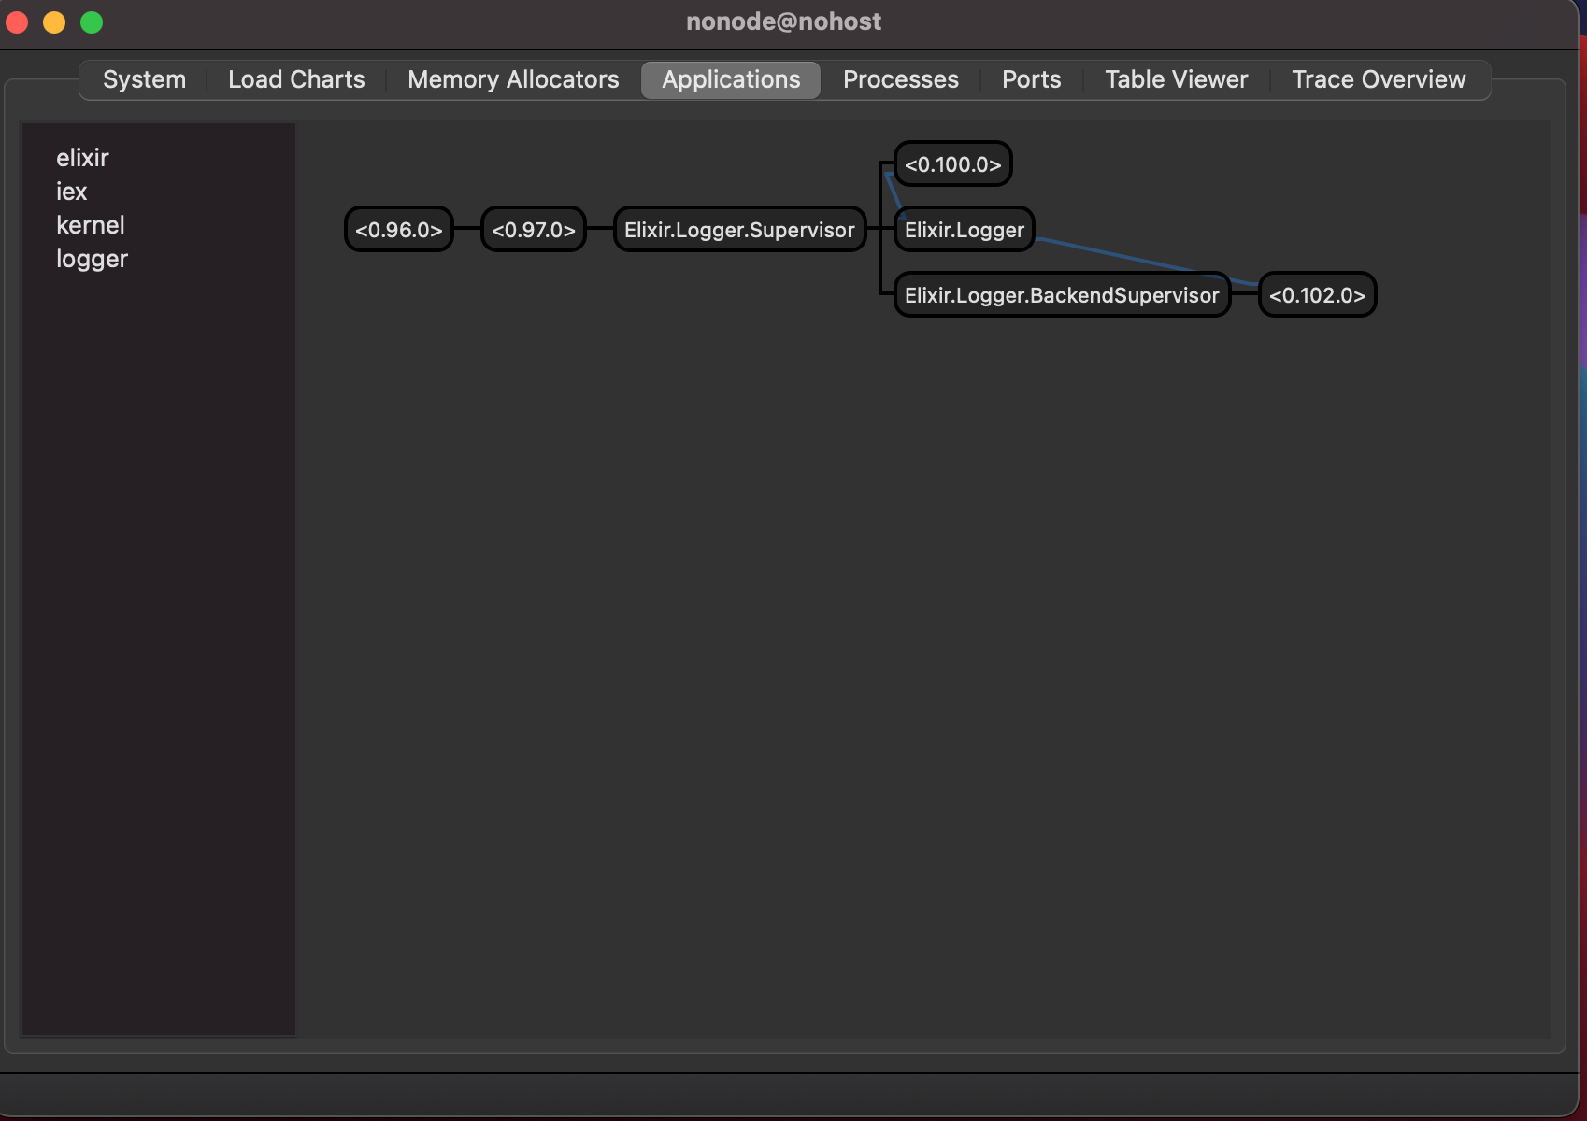Select the Applications tab
The width and height of the screenshot is (1587, 1121).
tap(731, 80)
